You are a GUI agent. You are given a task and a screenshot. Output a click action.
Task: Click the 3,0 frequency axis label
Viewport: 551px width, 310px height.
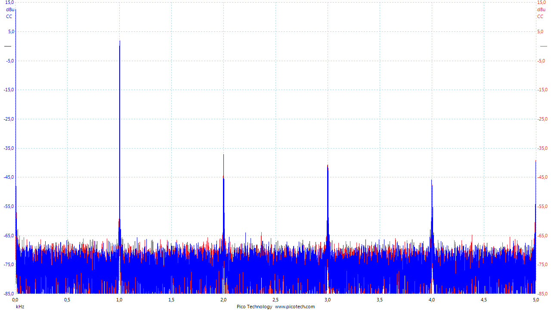point(328,299)
